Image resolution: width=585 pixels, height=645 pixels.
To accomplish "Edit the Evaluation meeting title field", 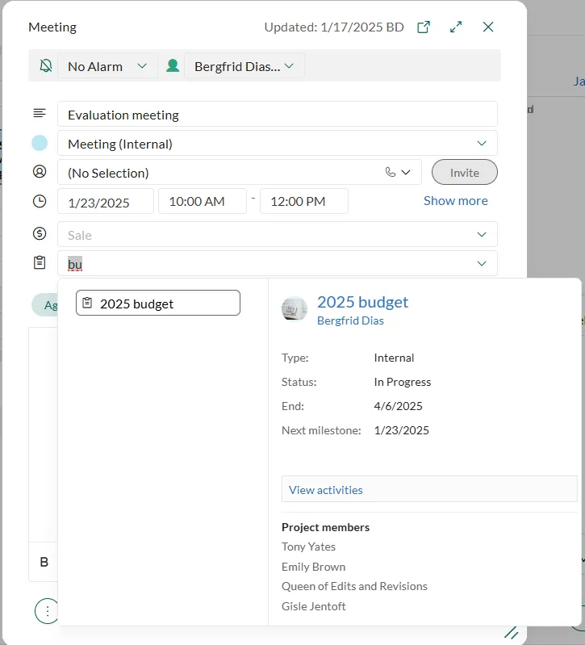I will point(277,115).
